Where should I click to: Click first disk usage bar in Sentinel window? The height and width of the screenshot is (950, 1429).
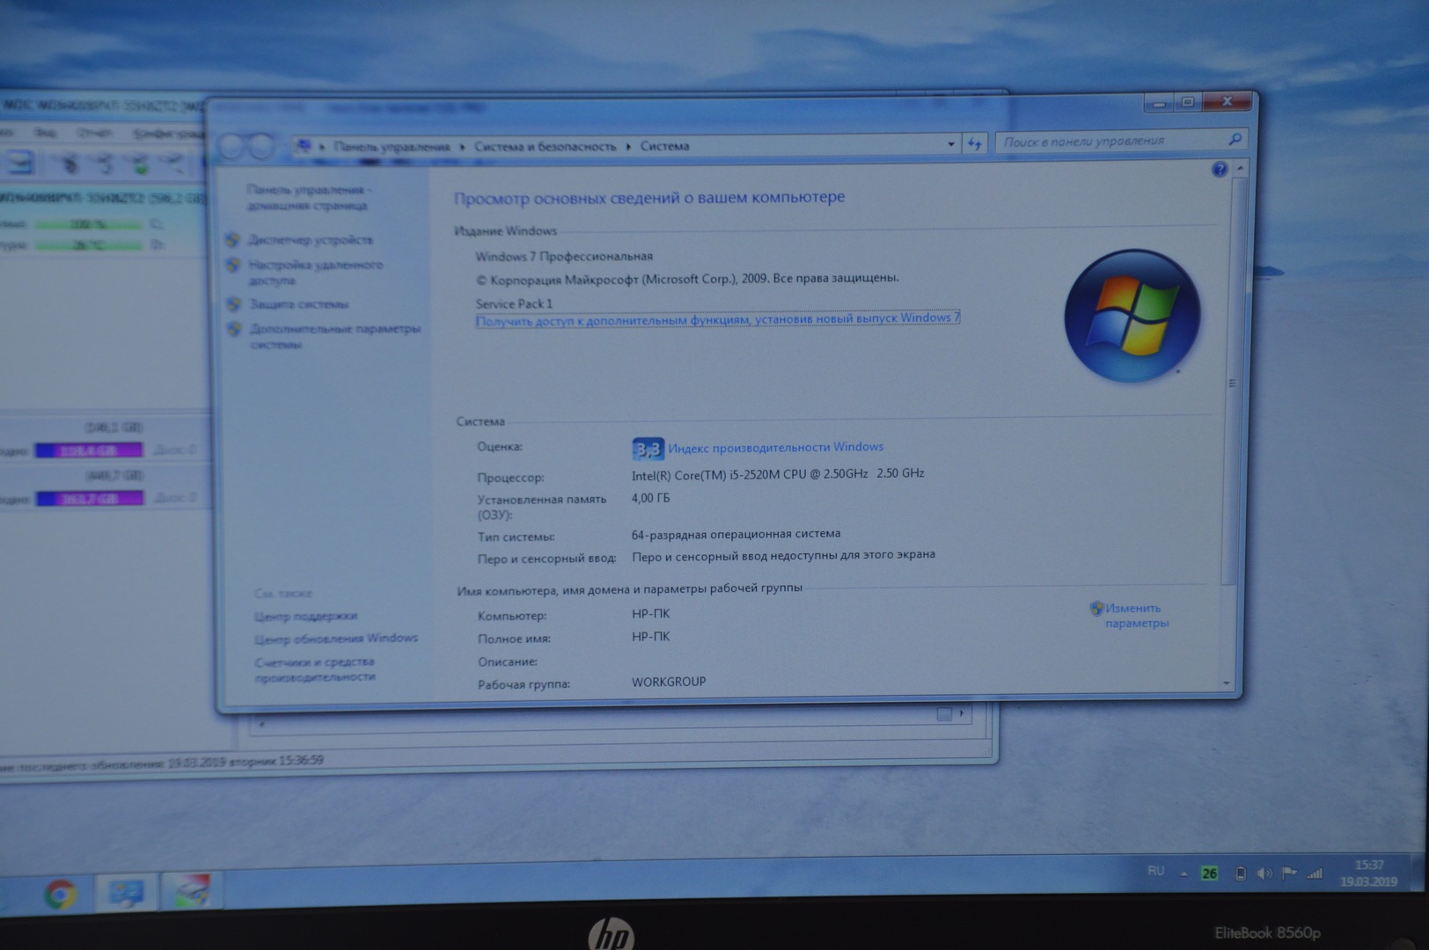point(88,450)
